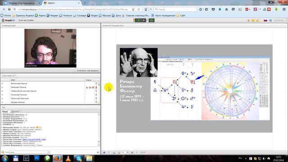Open Firefox downloads arrow

(x=220, y=9)
